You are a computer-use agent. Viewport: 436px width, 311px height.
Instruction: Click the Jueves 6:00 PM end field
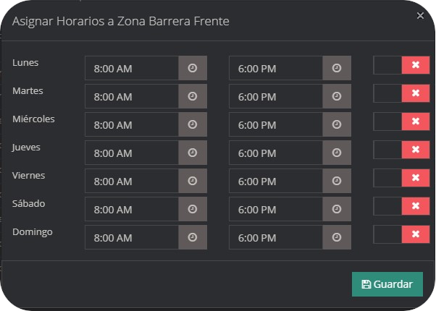276,153
